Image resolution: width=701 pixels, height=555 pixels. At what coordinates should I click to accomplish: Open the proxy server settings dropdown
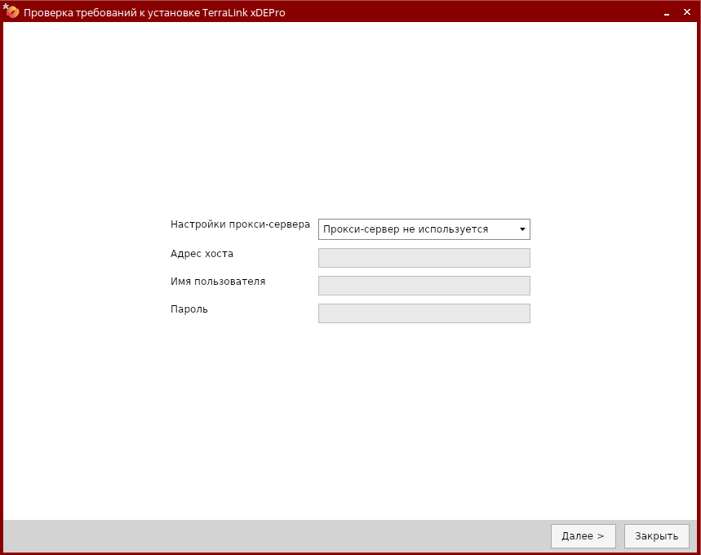(x=424, y=229)
